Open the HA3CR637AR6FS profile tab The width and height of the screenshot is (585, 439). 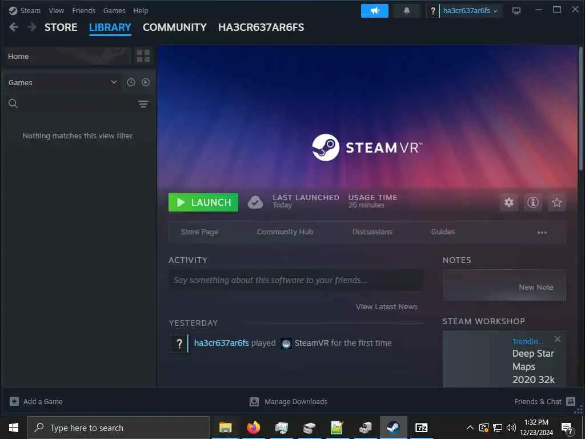[261, 27]
